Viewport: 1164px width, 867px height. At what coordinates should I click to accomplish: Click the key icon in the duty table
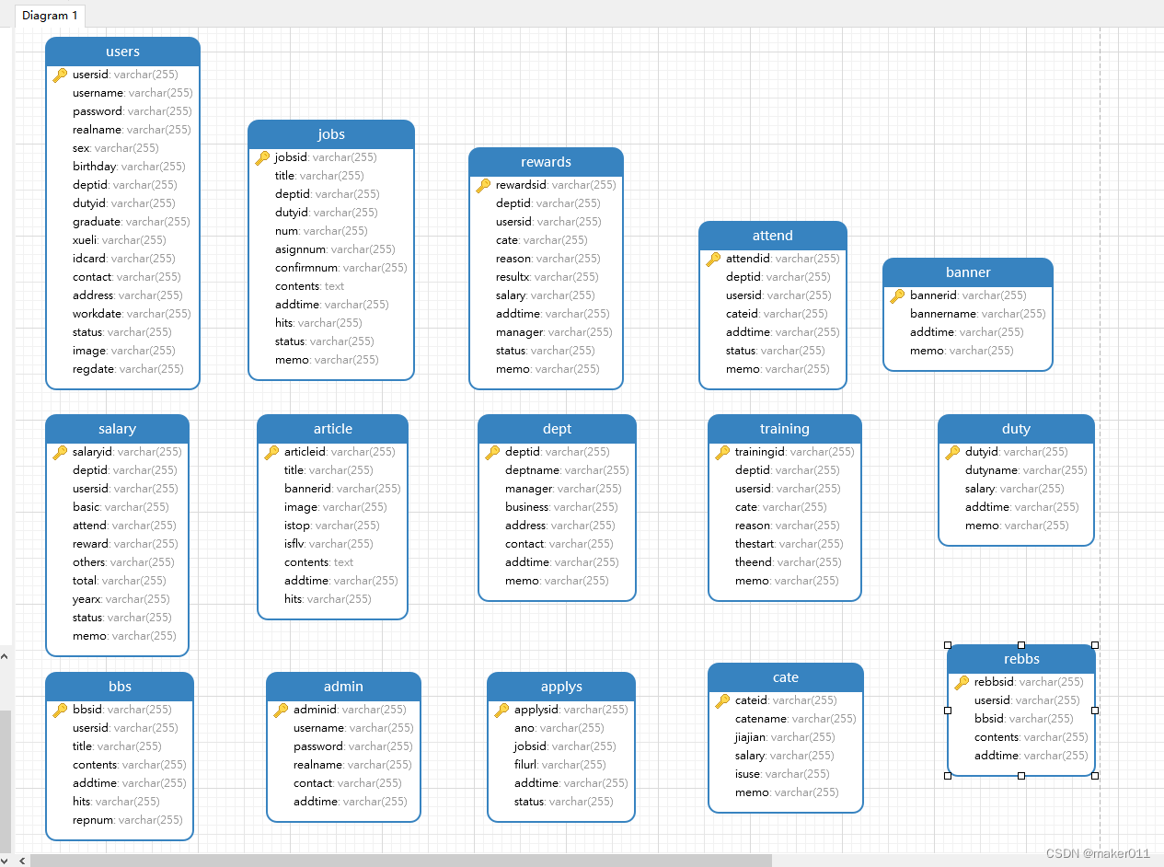952,452
